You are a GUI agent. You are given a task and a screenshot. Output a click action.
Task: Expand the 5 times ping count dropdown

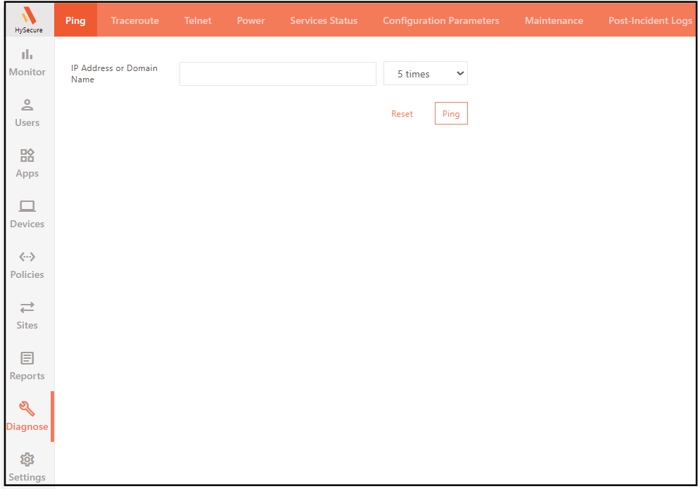click(x=425, y=74)
